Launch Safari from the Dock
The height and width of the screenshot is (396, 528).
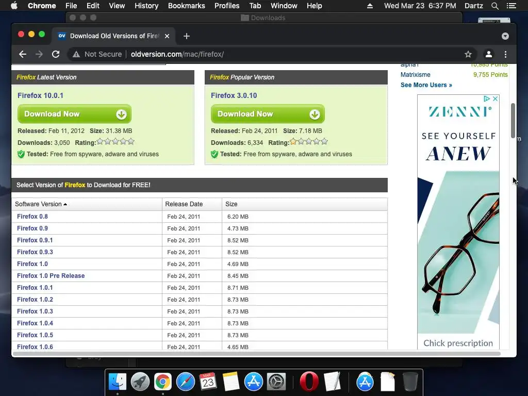click(x=186, y=382)
